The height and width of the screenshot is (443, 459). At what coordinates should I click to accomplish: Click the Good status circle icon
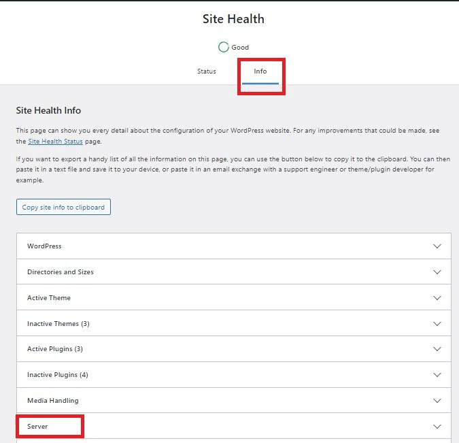pyautogui.click(x=223, y=47)
